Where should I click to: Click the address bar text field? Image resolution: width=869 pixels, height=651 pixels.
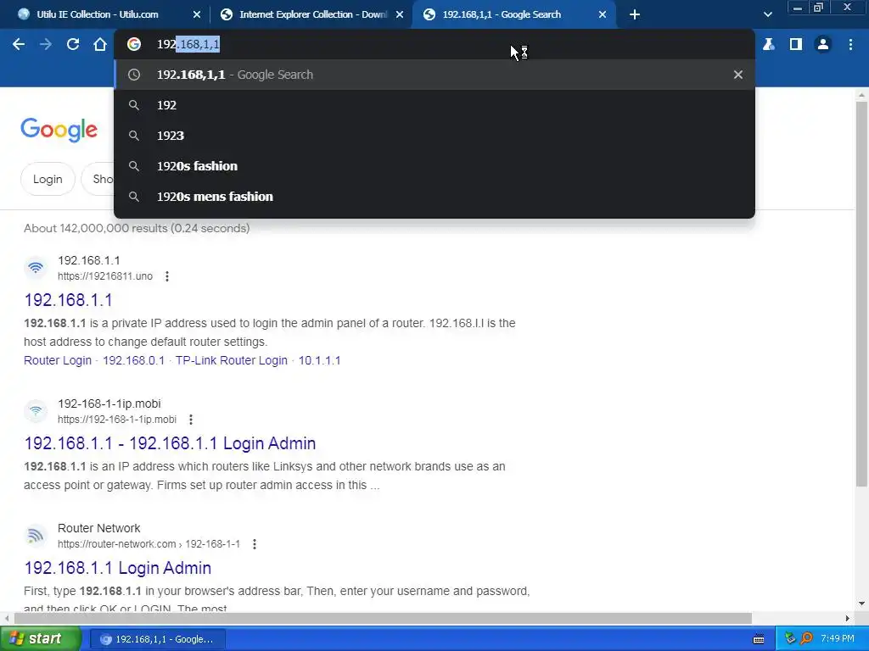(x=434, y=44)
